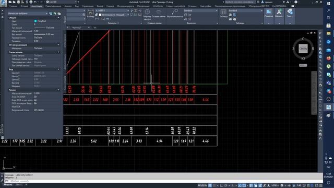This screenshot has height=188, width=334.
Task: Click the Save icon in quick access toolbar
Action: (x=18, y=2)
